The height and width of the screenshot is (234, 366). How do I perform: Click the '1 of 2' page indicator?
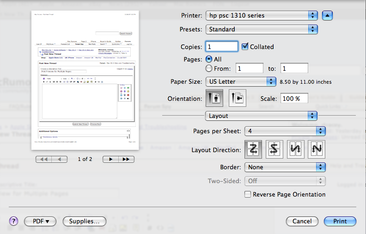[x=85, y=159]
